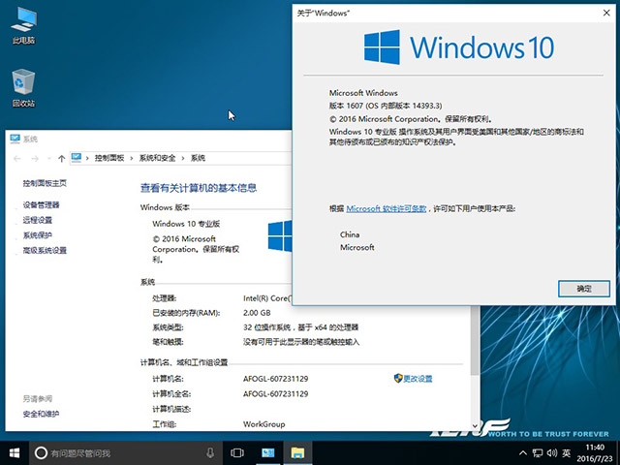Click the System window taskbar icon
Screen dimensions: 620x465
(267, 452)
